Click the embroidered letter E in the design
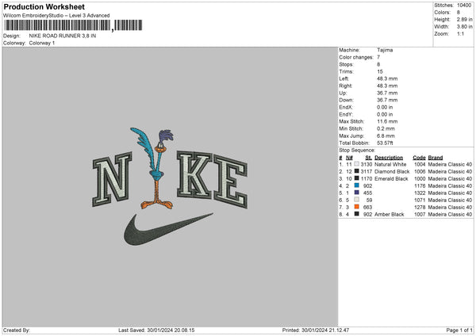Screen dimensions: 476x336 230,181
